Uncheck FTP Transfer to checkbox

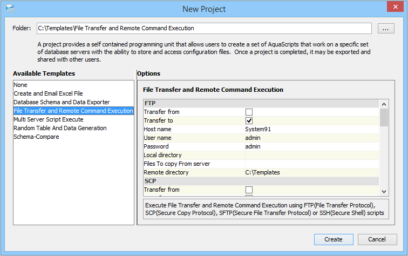pos(249,120)
